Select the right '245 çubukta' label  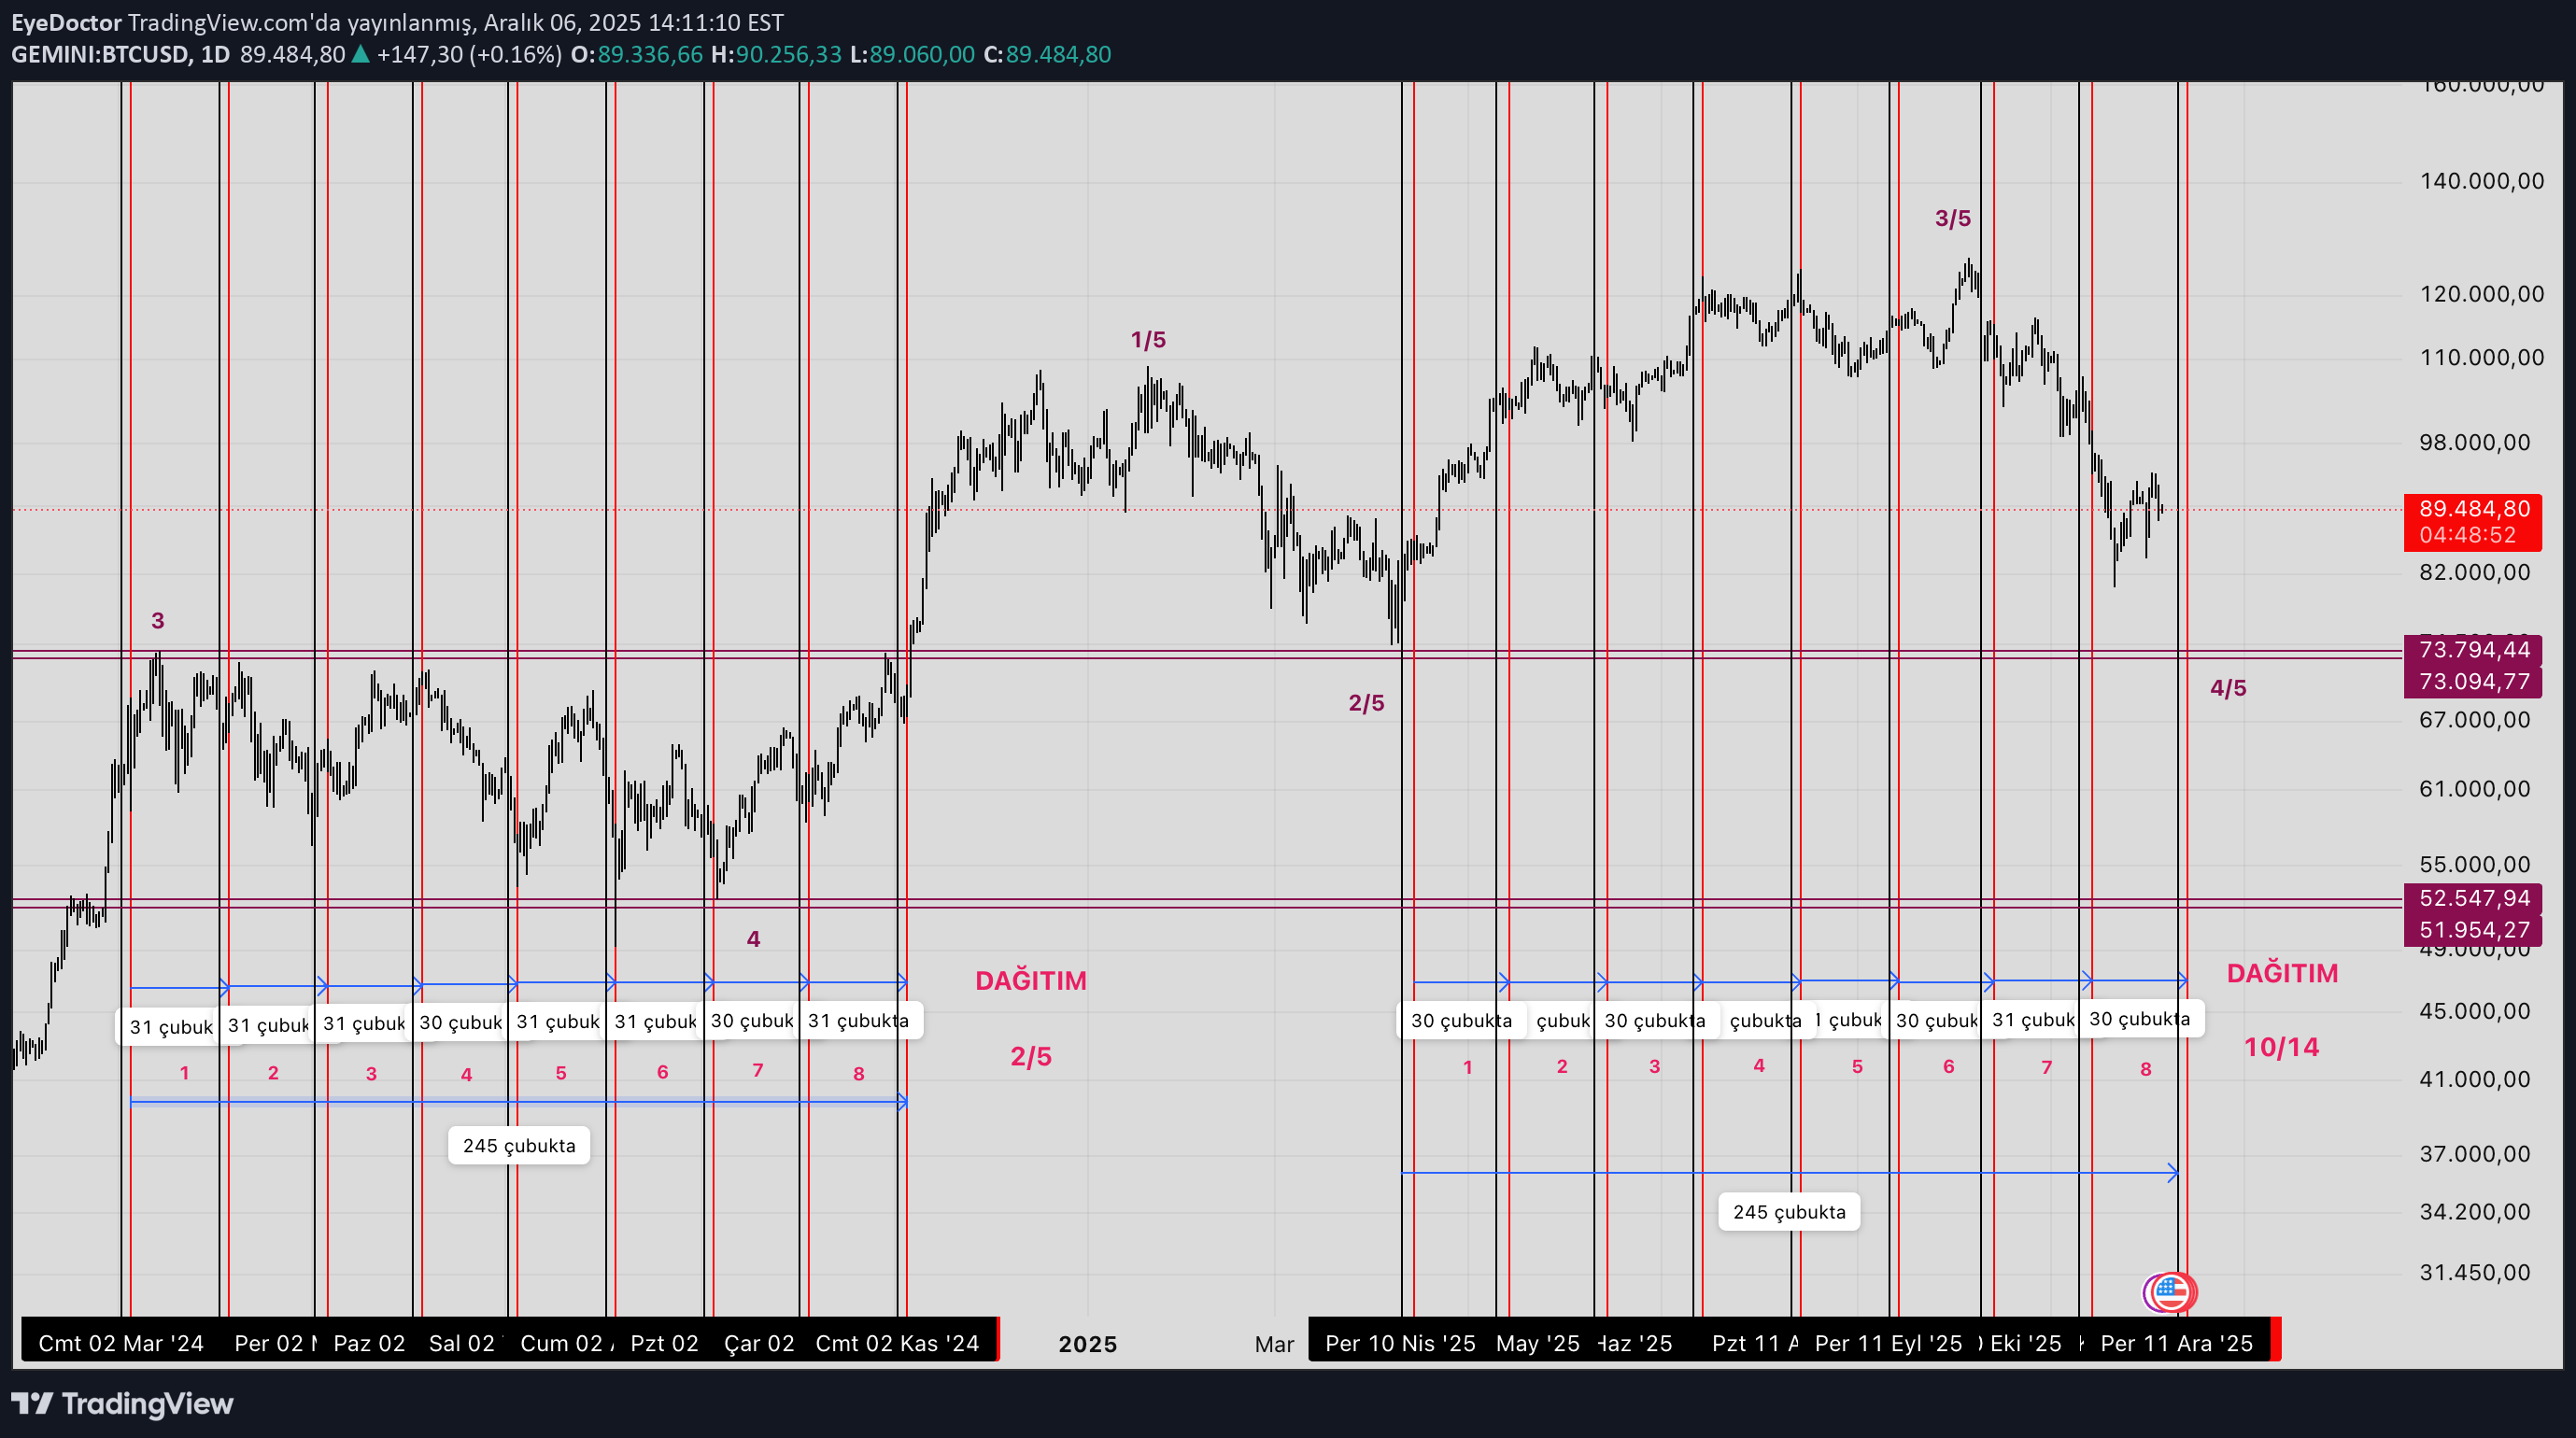1788,1212
